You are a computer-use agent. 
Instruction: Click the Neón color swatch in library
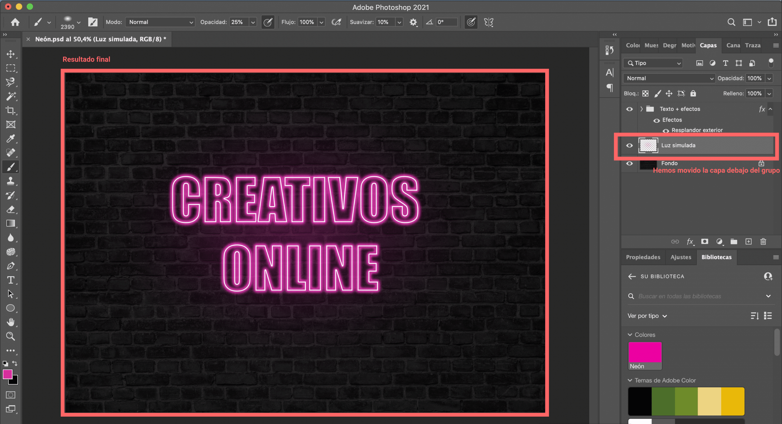[x=645, y=353]
